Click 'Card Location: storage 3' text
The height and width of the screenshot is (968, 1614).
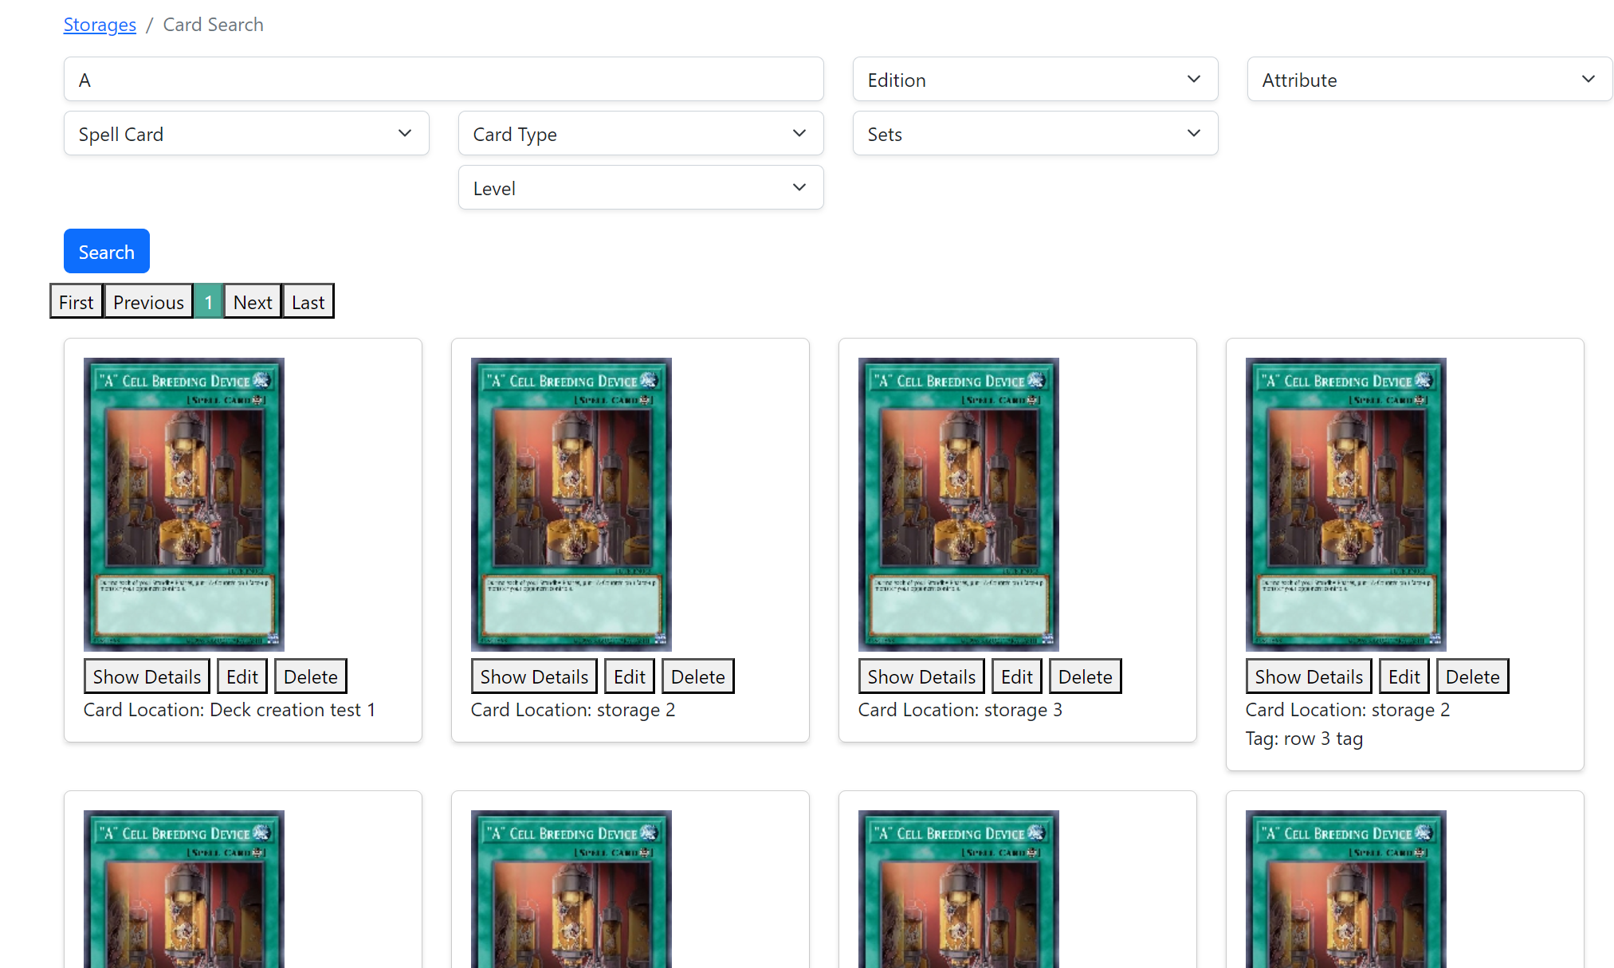(960, 710)
